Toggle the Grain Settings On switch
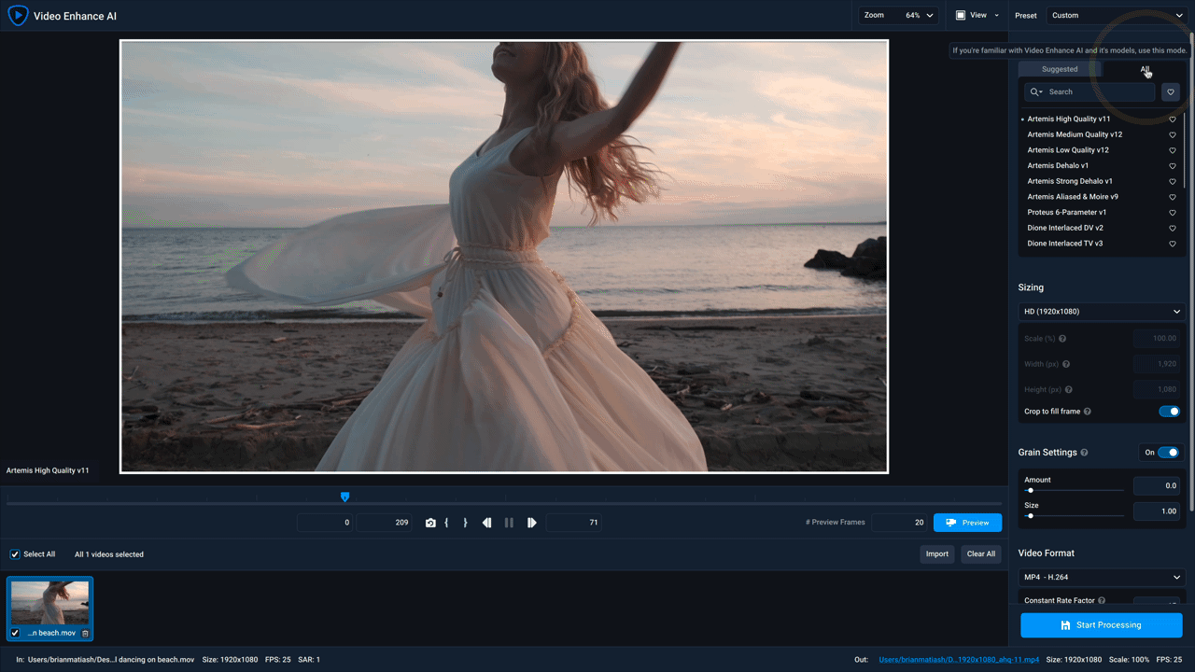This screenshot has width=1195, height=672. point(1168,453)
